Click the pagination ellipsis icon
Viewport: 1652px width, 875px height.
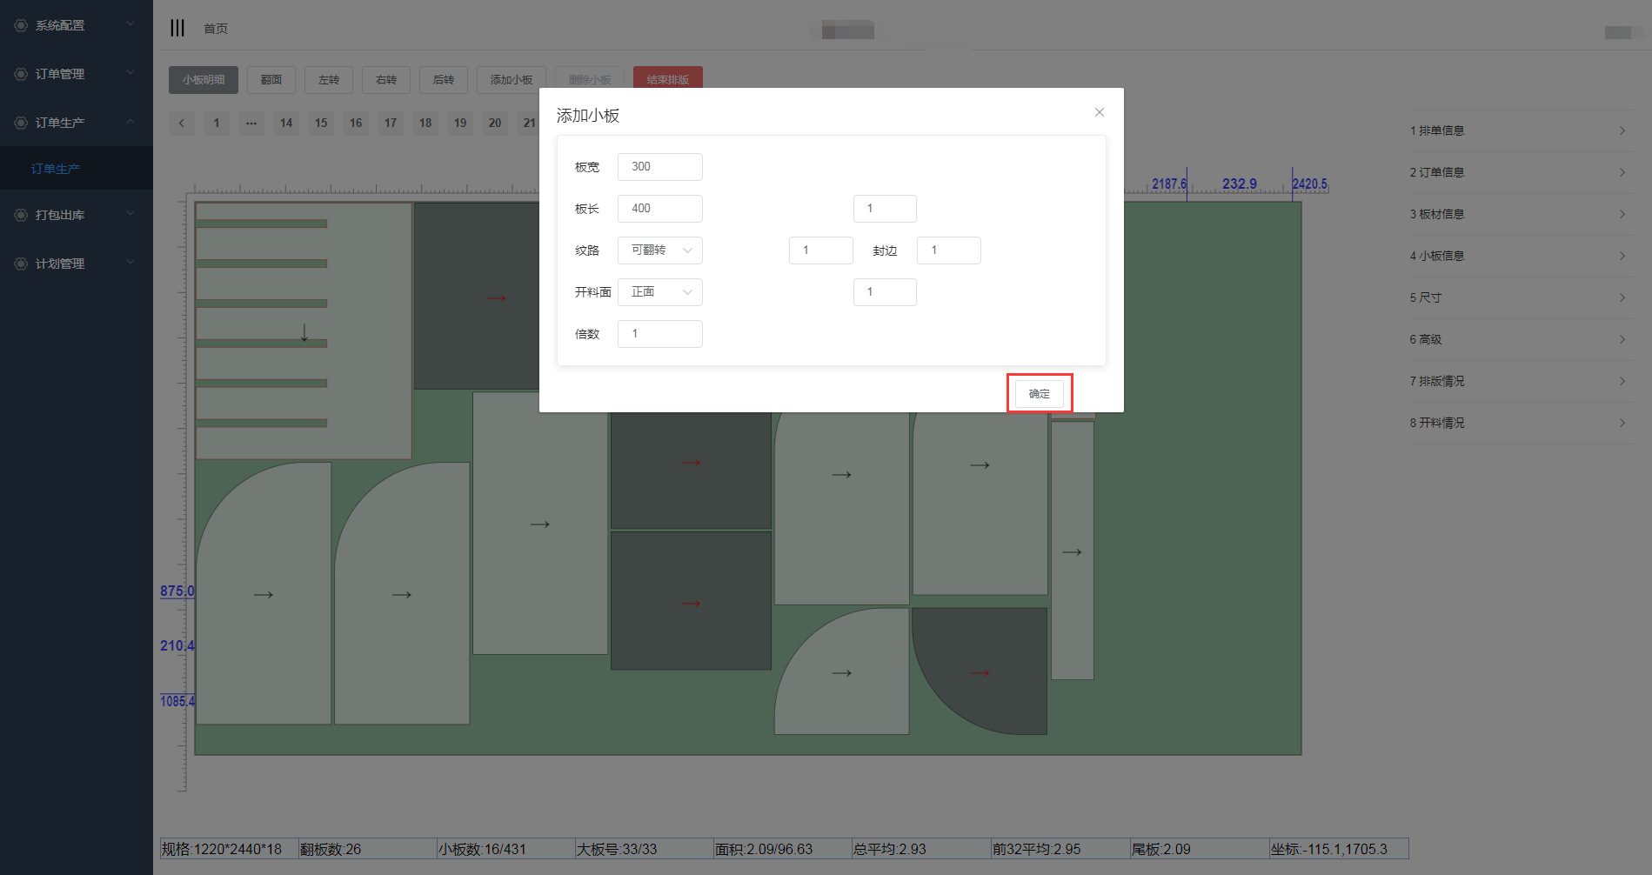[251, 123]
